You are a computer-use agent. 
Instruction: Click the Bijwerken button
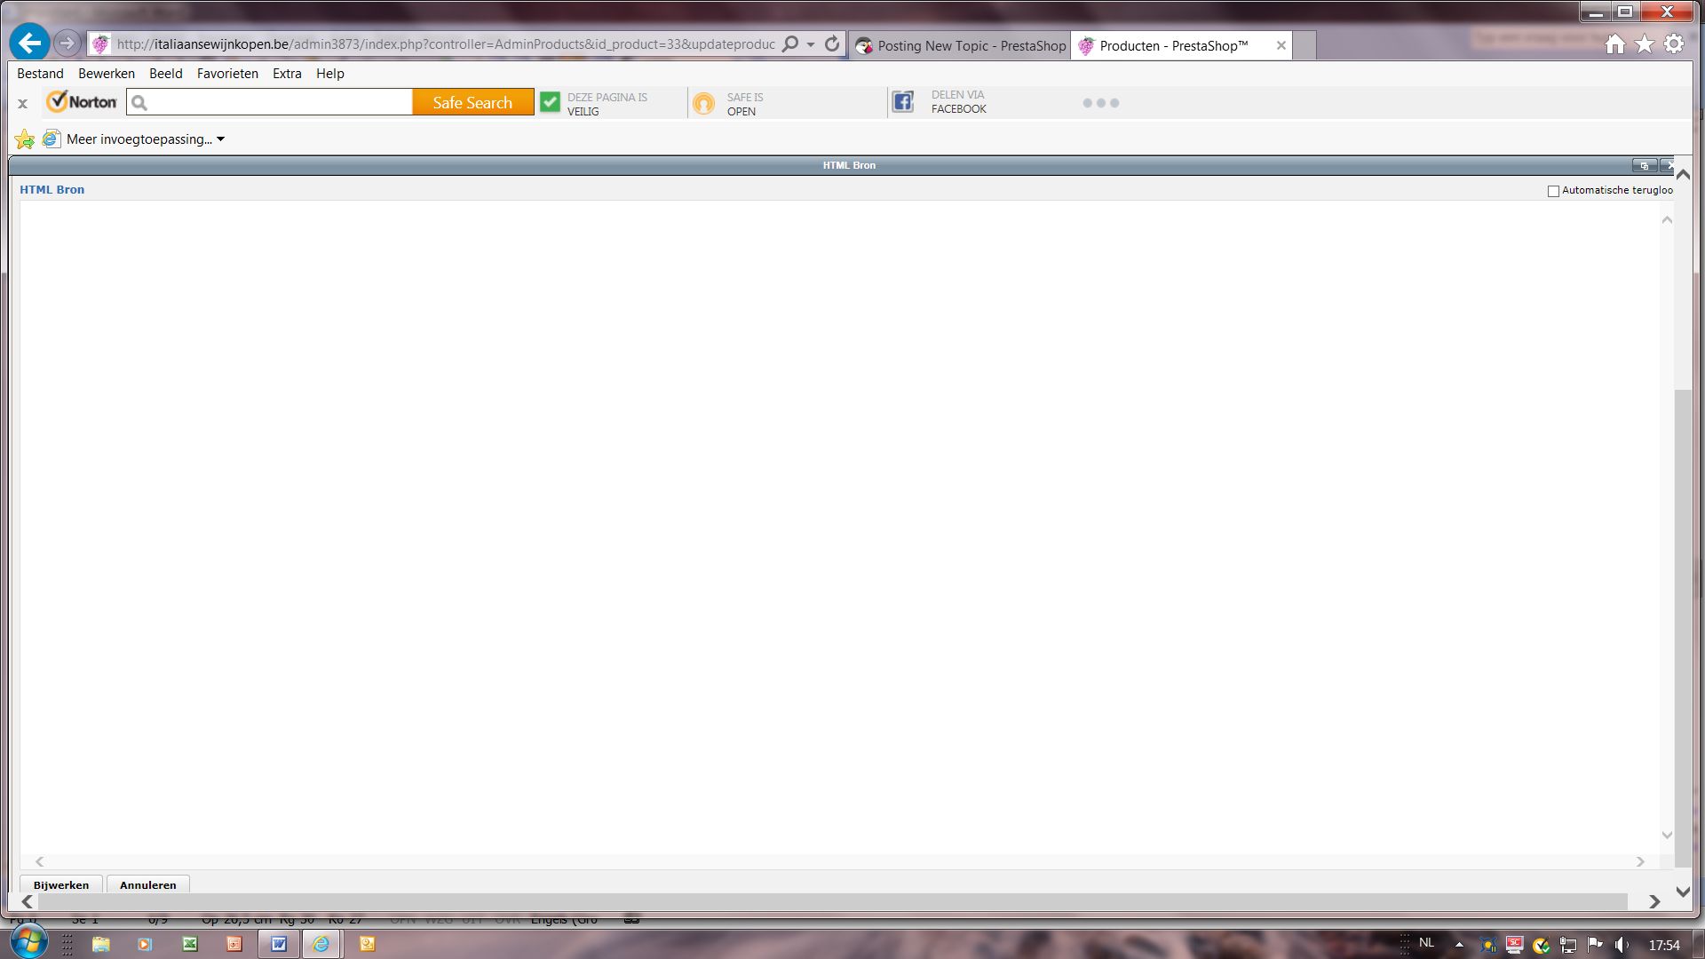click(61, 884)
